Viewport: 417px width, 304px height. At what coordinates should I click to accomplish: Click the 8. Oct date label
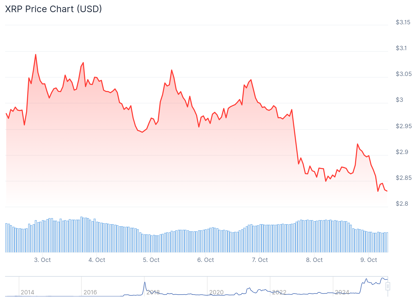(x=314, y=260)
